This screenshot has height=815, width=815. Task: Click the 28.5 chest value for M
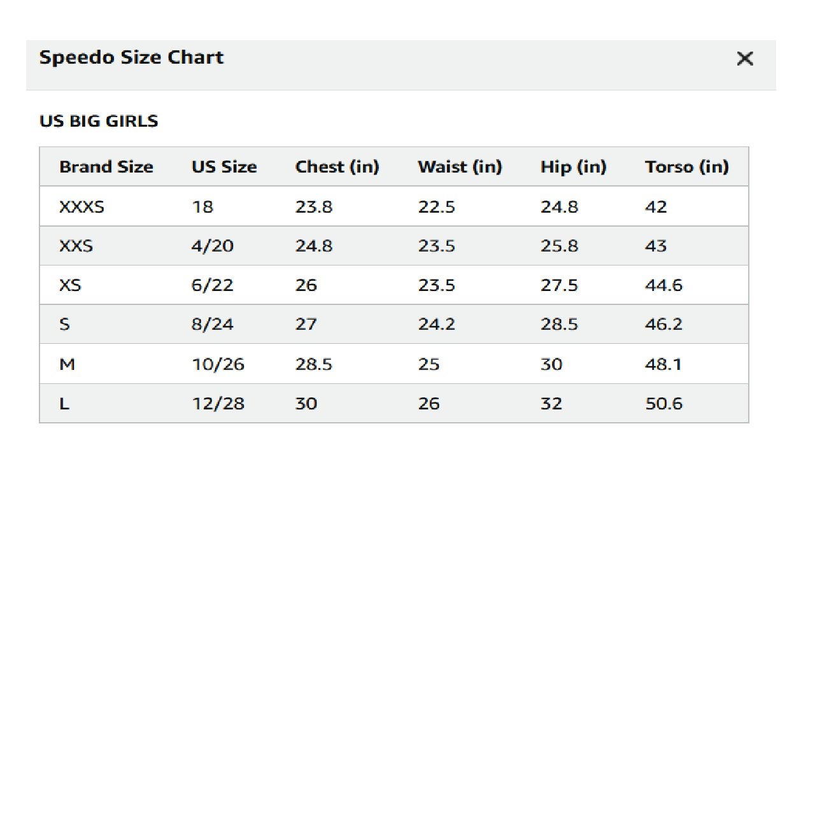point(313,364)
